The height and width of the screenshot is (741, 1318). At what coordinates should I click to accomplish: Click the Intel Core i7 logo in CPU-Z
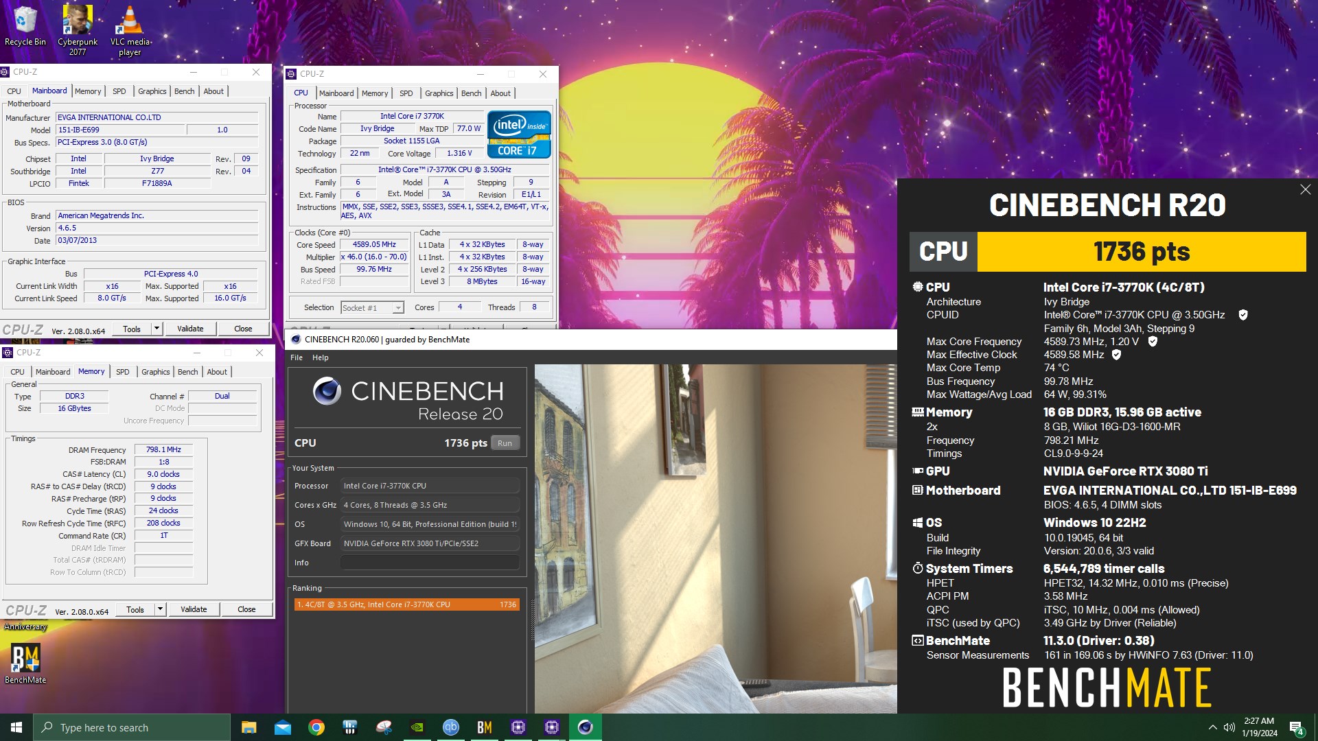(519, 134)
